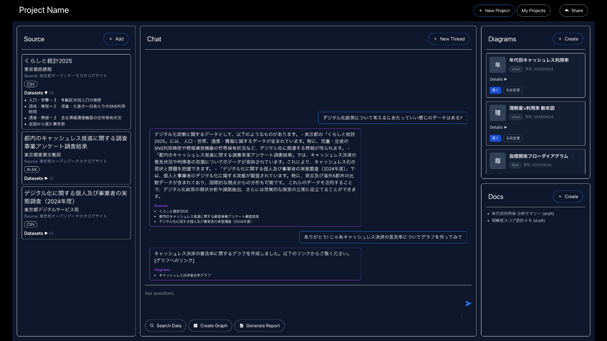Click the chart tag on 理解度×利用率 散布図

pyautogui.click(x=516, y=117)
